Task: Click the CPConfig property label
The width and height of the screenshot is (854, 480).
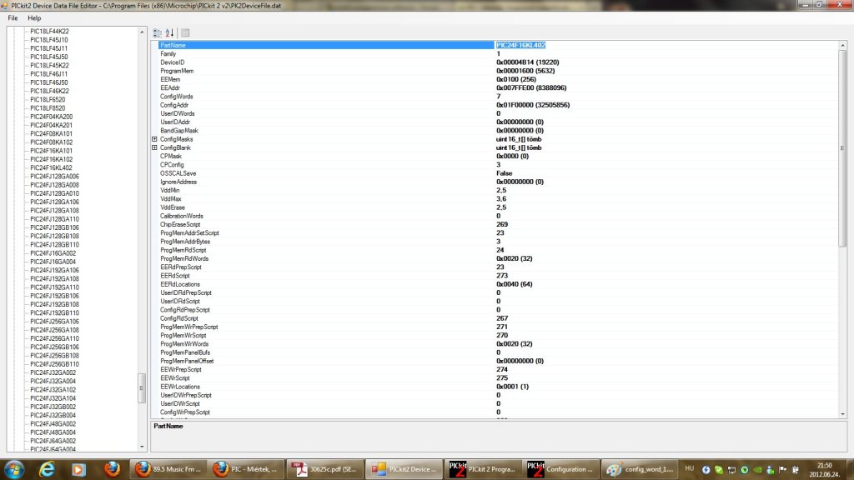Action: click(172, 164)
